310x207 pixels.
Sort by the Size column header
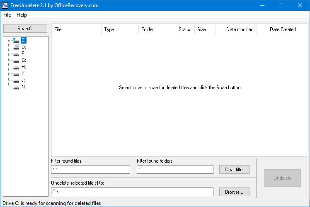(205, 29)
